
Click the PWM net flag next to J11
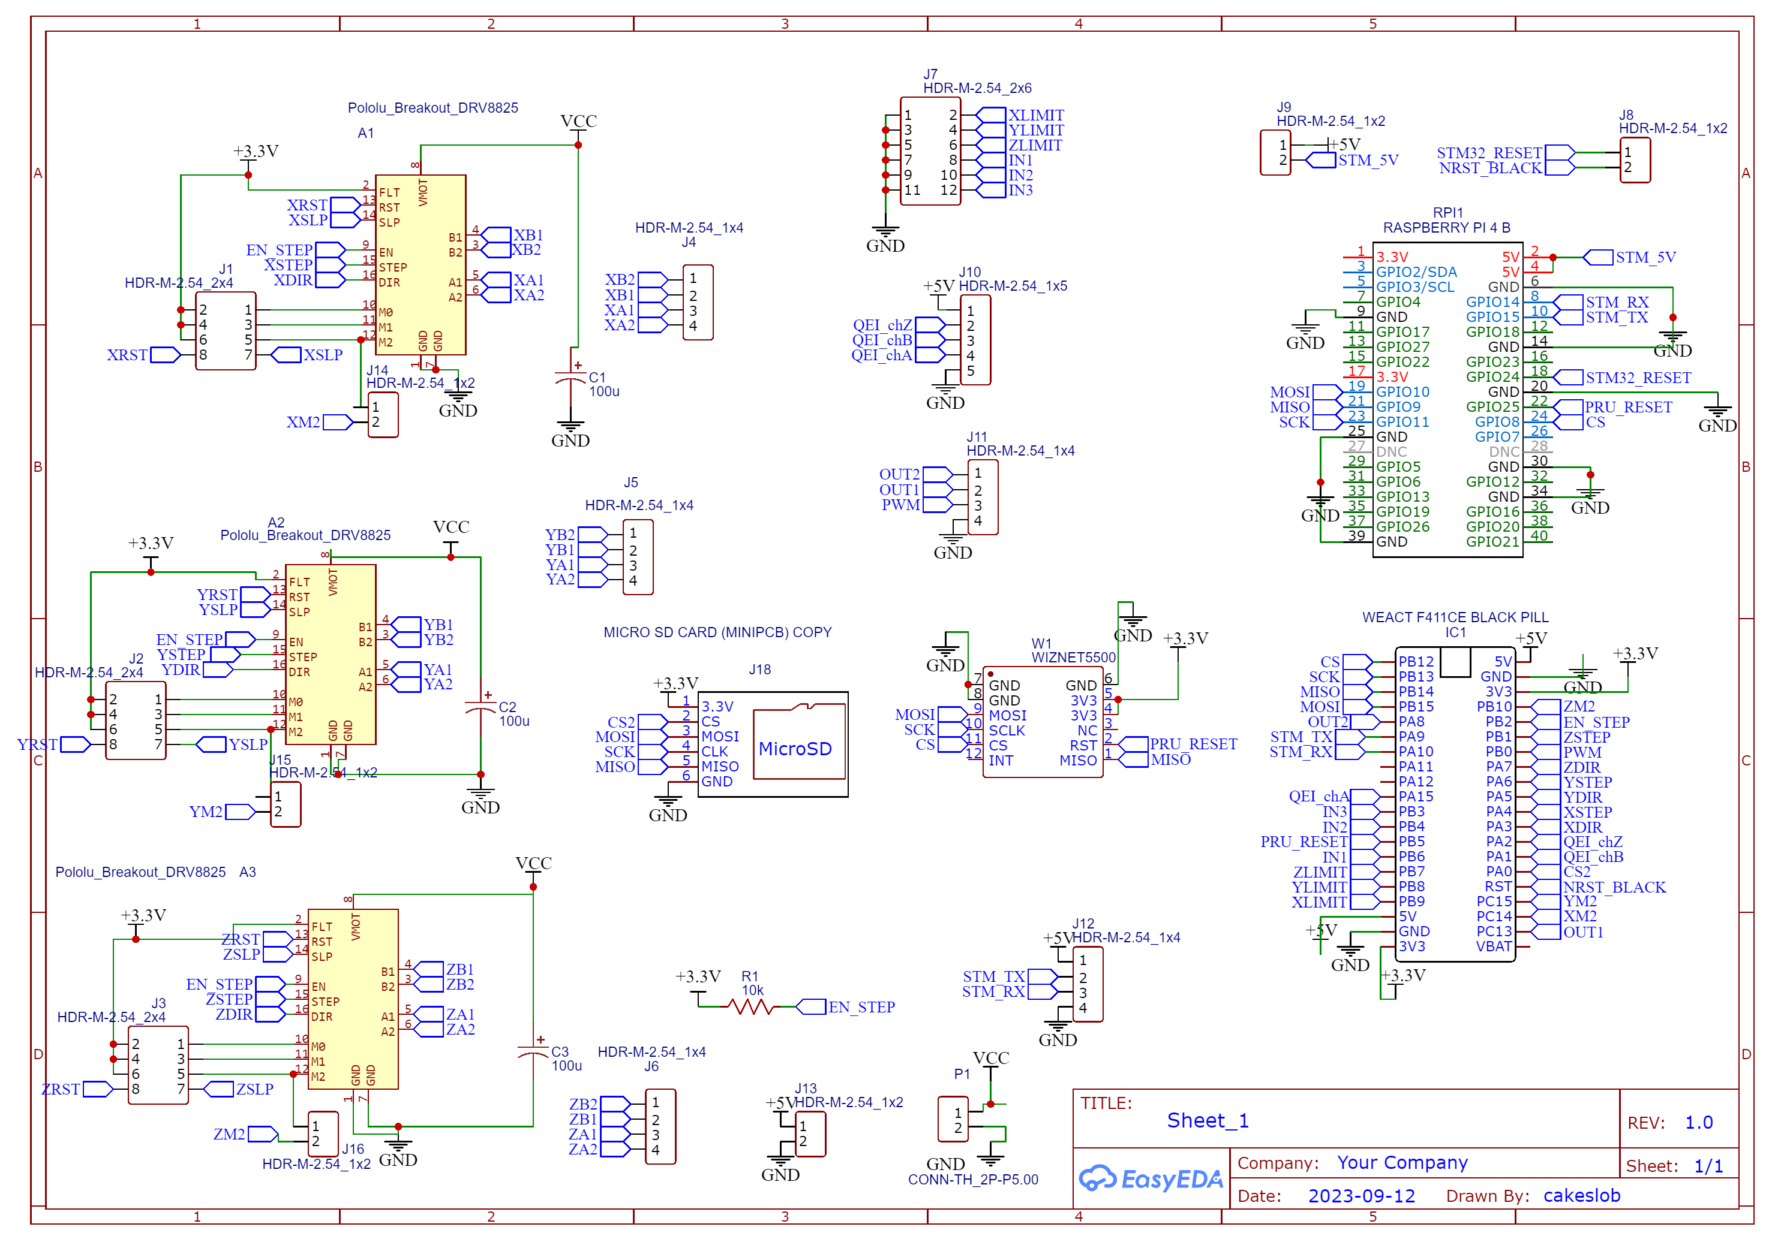(x=917, y=505)
